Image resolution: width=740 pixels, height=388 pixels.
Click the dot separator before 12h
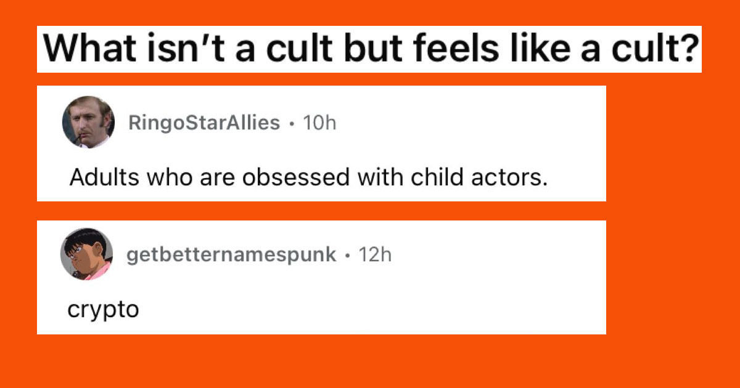tap(348, 255)
